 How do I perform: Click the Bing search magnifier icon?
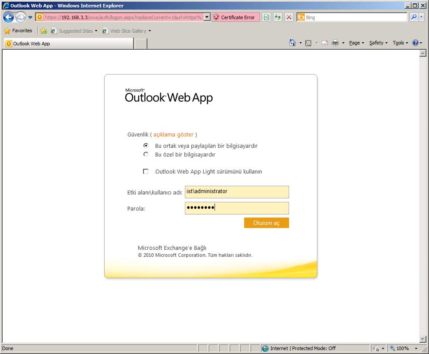414,17
